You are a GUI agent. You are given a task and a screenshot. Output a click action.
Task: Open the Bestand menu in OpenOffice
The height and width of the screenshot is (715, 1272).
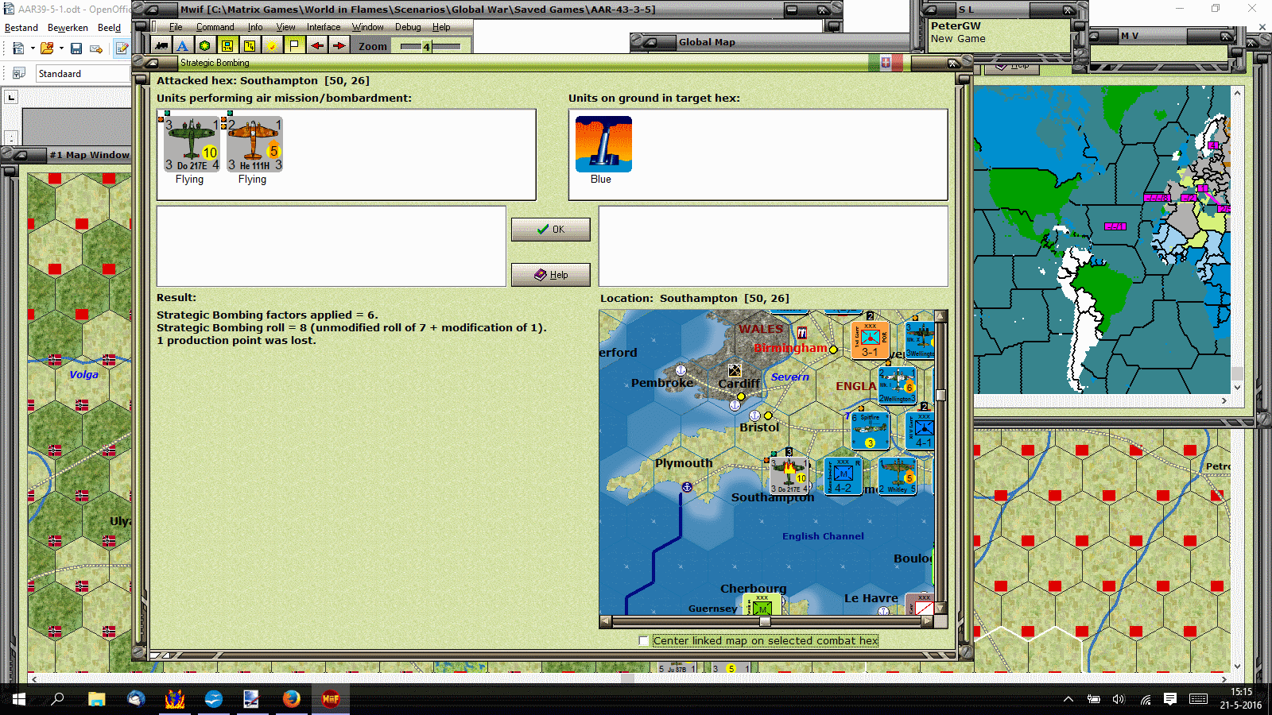(x=21, y=28)
